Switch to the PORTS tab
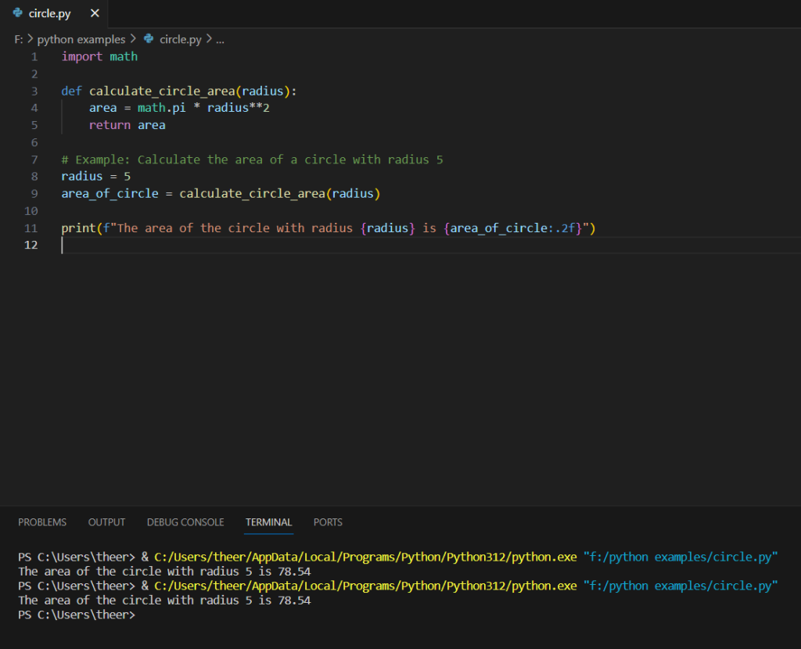This screenshot has width=801, height=649. [x=328, y=522]
